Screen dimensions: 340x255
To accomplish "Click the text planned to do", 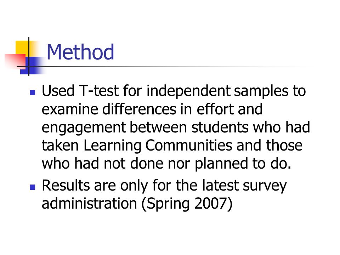I will 243,164.
